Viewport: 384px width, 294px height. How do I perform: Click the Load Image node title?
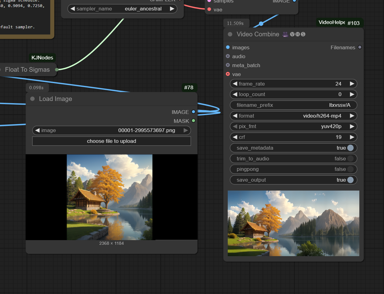click(x=55, y=99)
